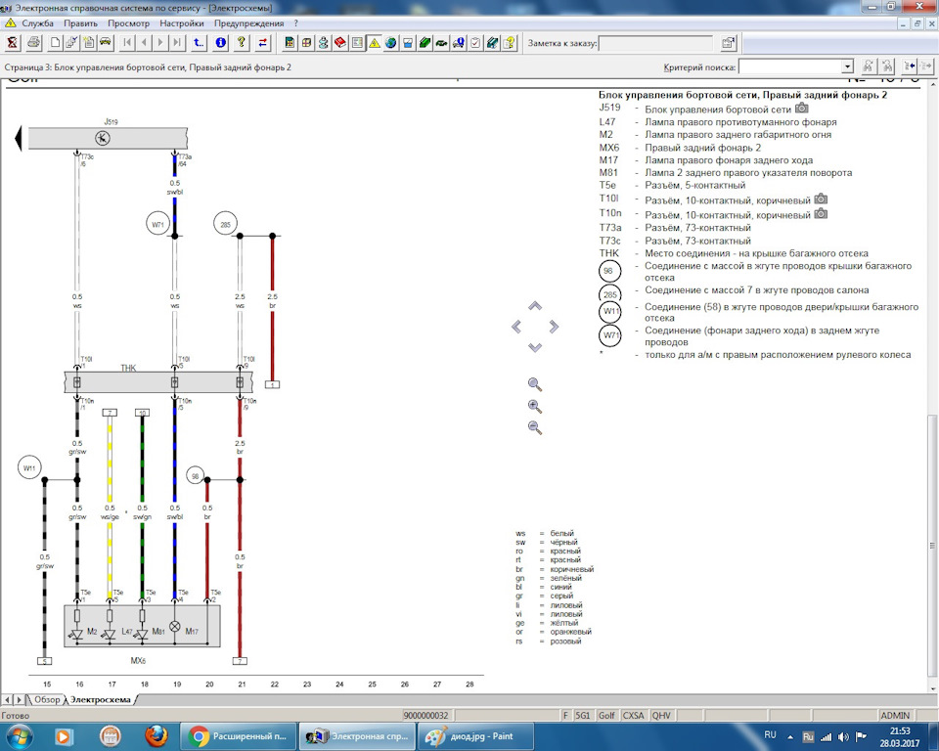Click the THK connection point bar
This screenshot has height=751, width=939.
click(158, 382)
